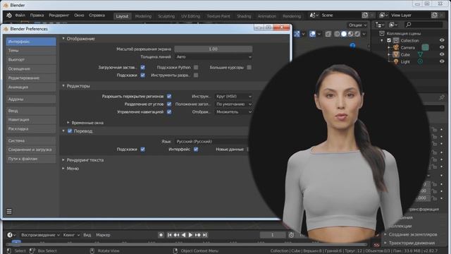The width and height of the screenshot is (451, 254).
Task: Click the new scene icon beside Scene field
Action: click(365, 16)
